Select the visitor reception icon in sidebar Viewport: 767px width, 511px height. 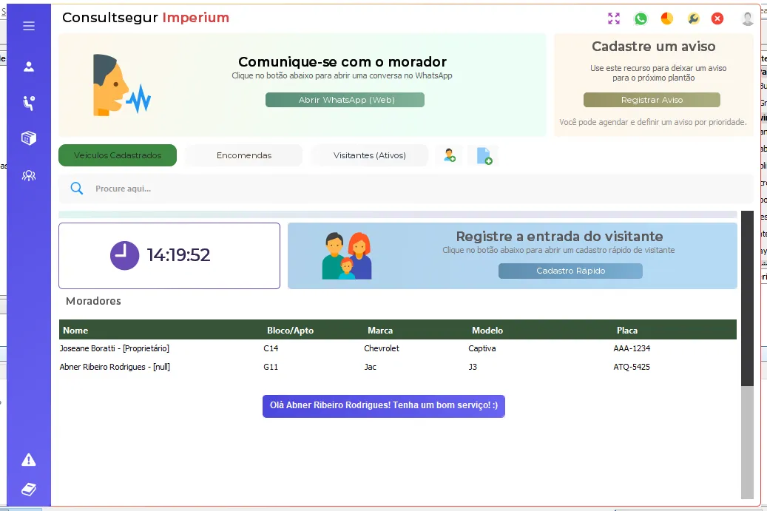tap(29, 103)
